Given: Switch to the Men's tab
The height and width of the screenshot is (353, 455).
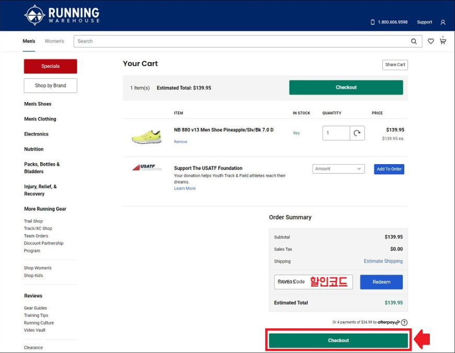Looking at the screenshot, I should point(29,41).
